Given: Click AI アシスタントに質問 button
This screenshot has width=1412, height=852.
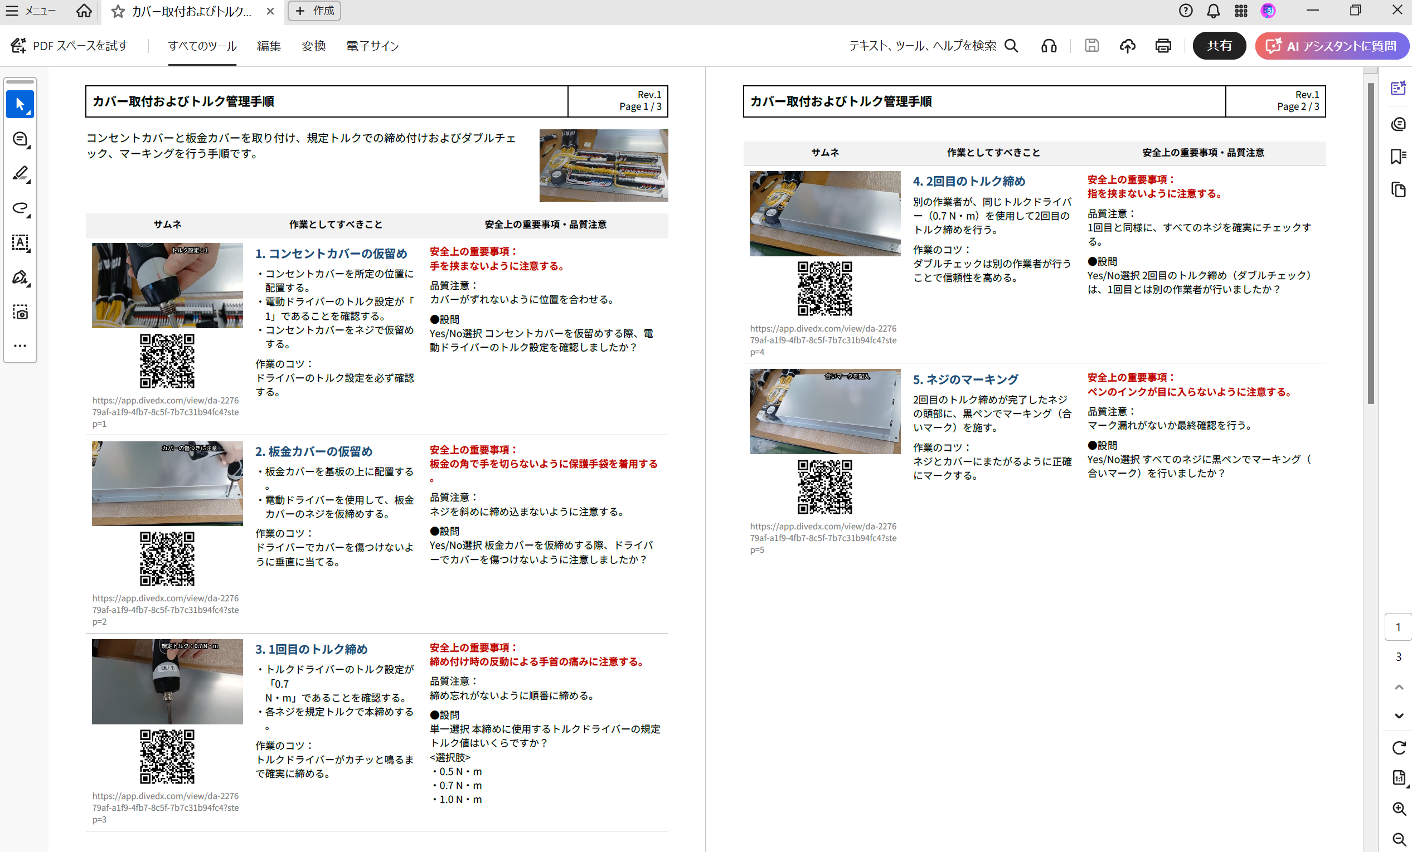Looking at the screenshot, I should click(x=1332, y=46).
